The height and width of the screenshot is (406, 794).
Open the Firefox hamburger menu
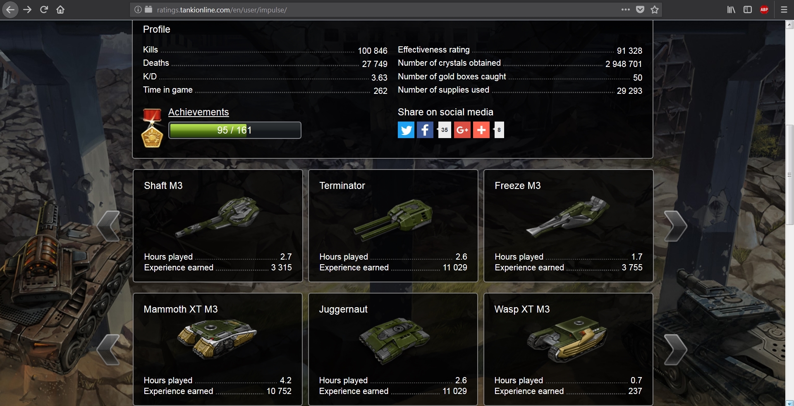click(x=784, y=10)
